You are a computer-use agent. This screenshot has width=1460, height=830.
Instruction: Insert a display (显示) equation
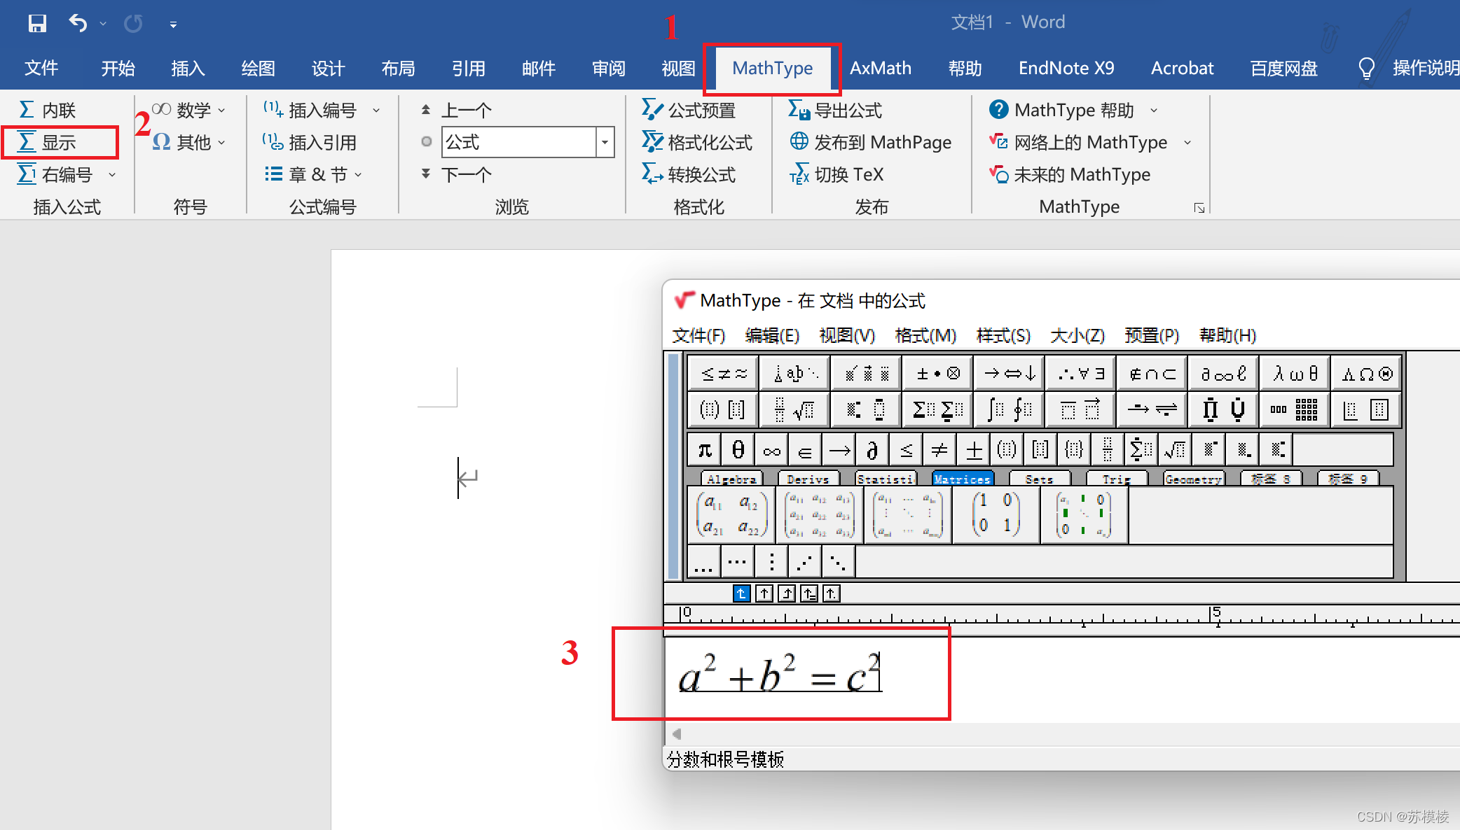[47, 142]
